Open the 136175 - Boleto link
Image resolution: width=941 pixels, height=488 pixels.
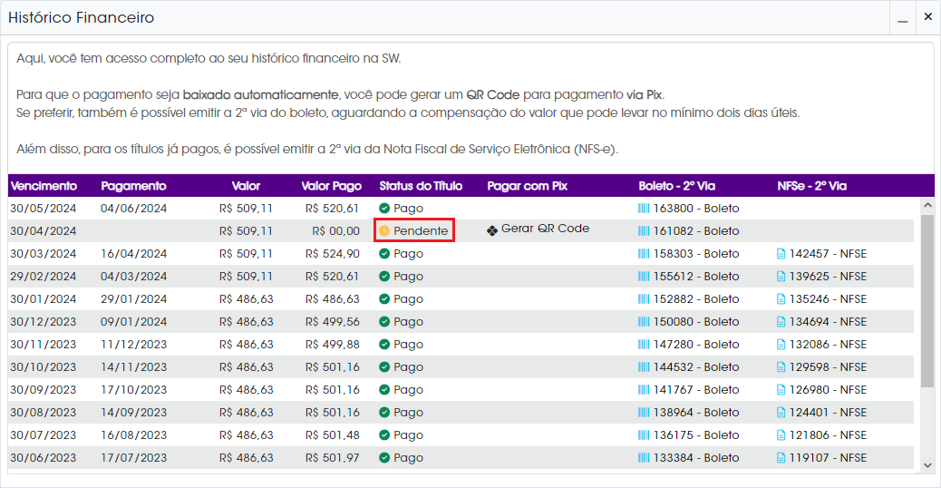(x=696, y=435)
